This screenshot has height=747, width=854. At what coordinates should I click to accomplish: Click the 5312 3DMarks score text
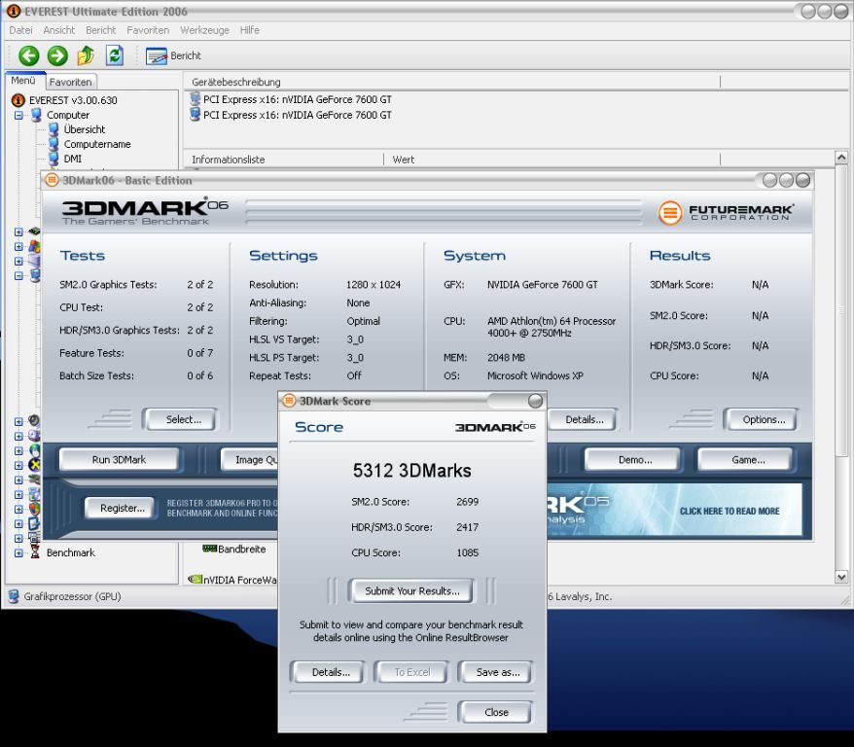[411, 471]
